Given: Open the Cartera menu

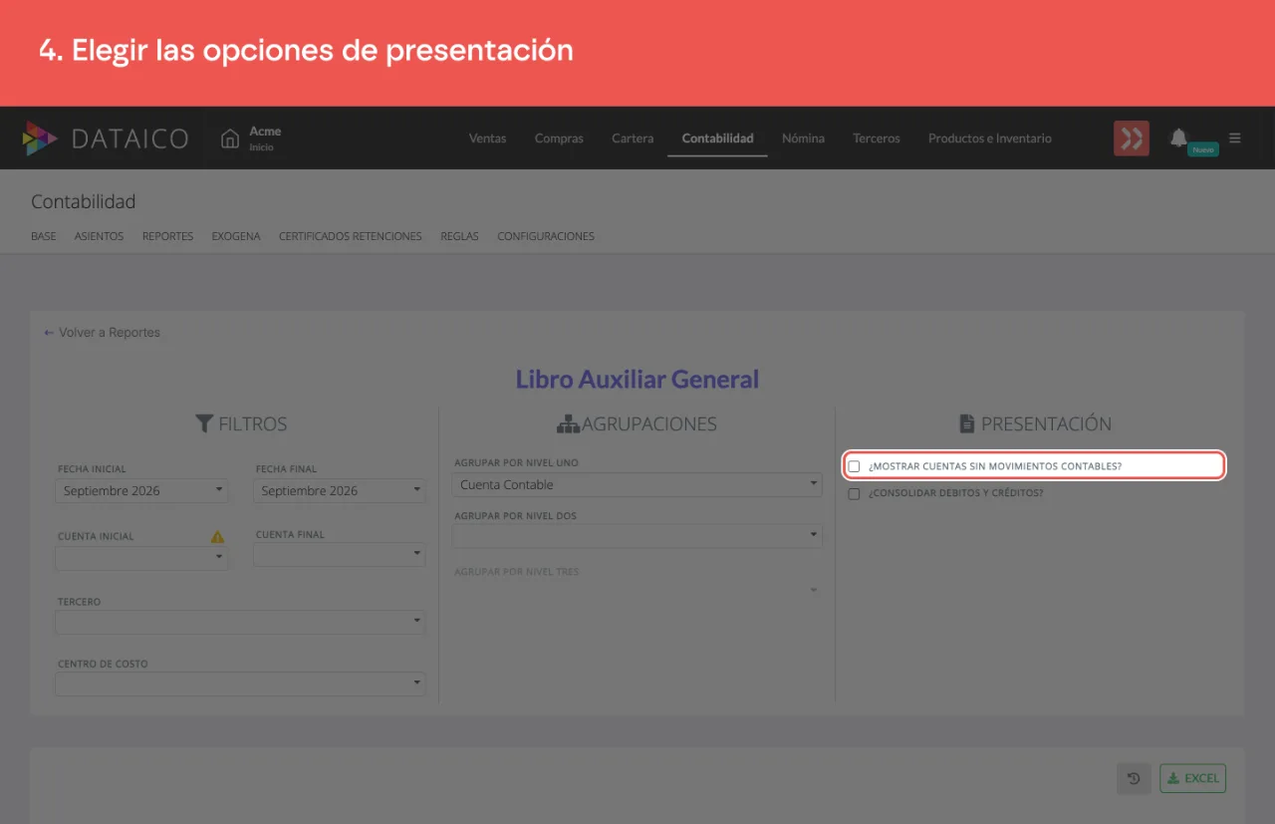Looking at the screenshot, I should (x=633, y=138).
